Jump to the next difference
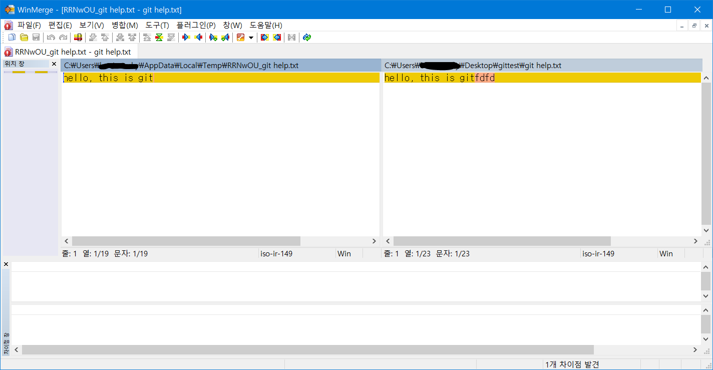713x370 pixels. [x=93, y=38]
